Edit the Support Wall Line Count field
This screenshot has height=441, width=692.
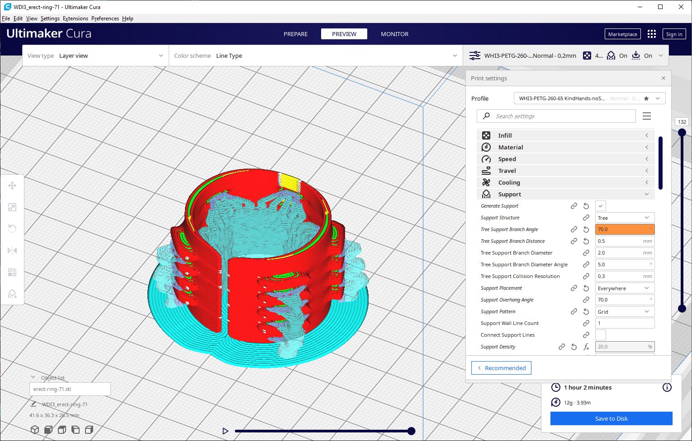625,323
